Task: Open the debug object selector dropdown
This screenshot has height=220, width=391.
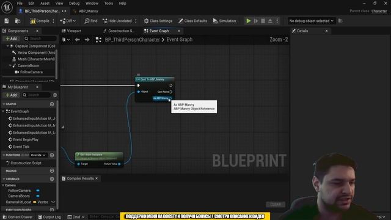Action: click(311, 21)
